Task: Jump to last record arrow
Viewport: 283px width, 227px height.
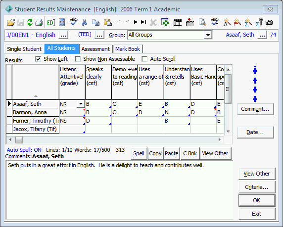Action: click(x=143, y=22)
